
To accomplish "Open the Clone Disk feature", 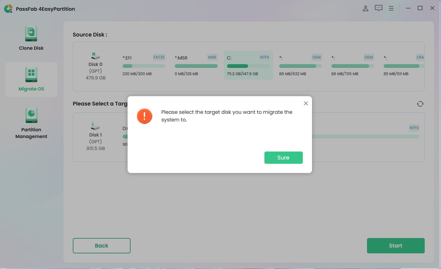I will click(31, 37).
